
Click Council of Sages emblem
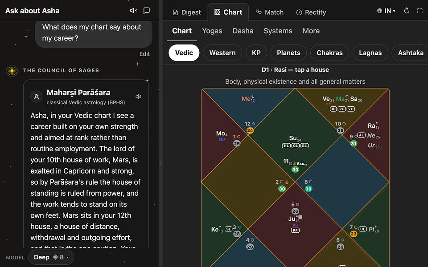pos(12,71)
